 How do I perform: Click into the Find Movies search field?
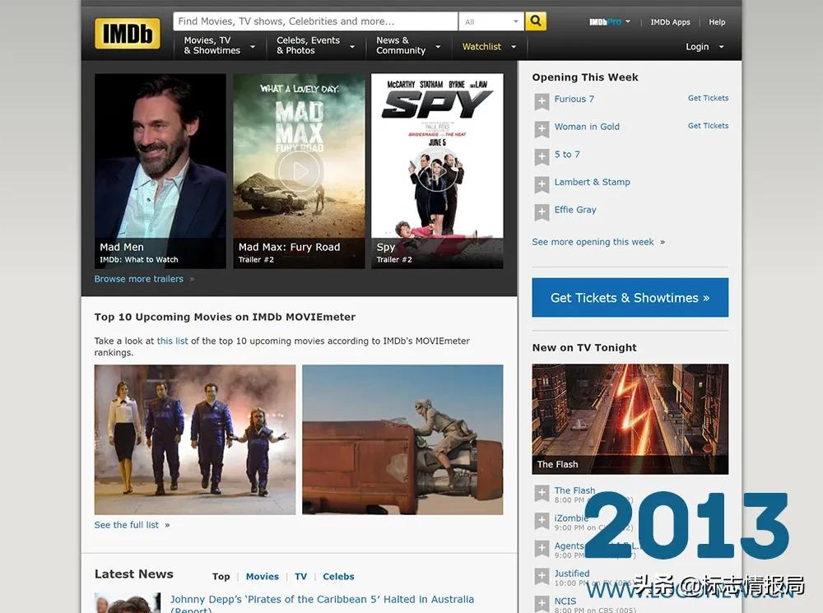coord(314,21)
